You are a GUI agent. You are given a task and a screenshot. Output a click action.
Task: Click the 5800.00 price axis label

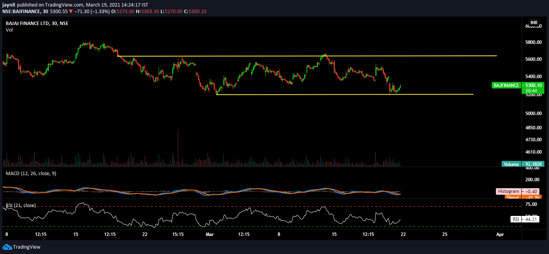[533, 42]
